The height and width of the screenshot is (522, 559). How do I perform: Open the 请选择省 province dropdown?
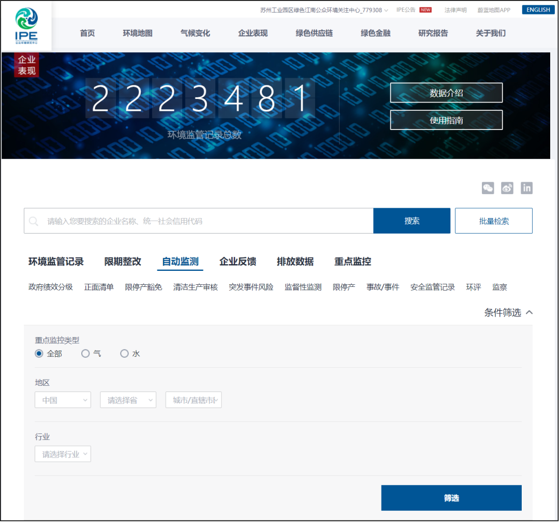pos(128,400)
